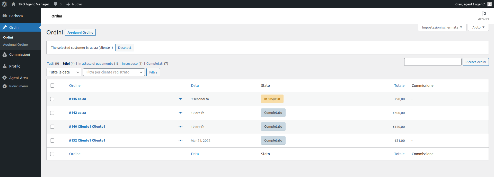Open the comments bubble icon
494x177 pixels.
click(x=55, y=4)
